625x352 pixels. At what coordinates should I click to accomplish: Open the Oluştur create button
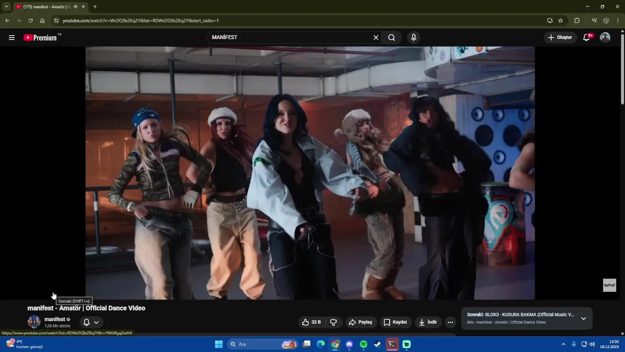(561, 38)
